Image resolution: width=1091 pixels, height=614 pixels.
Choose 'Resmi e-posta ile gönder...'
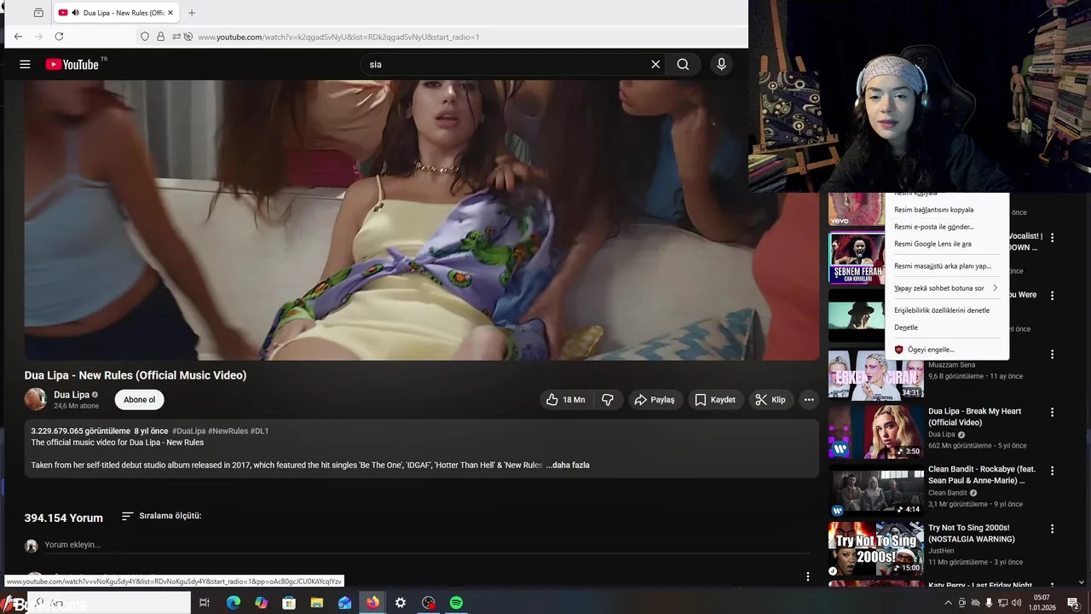(946, 227)
